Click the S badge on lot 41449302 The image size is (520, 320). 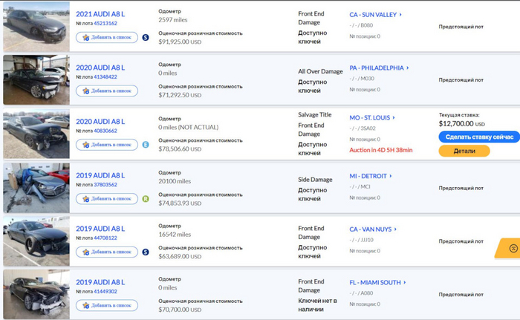(146, 304)
